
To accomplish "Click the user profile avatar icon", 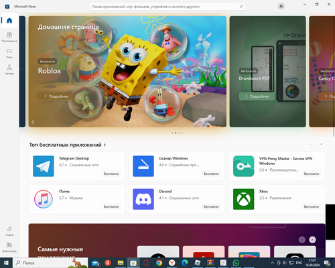I will [x=281, y=7].
